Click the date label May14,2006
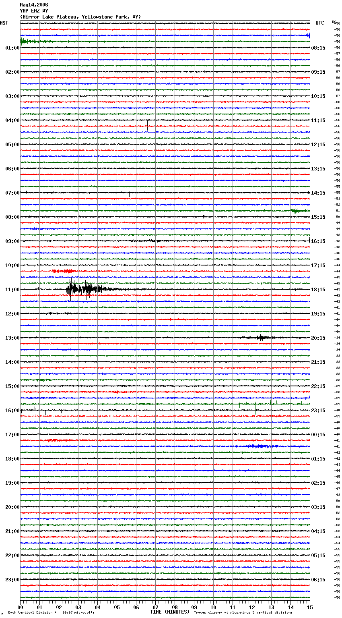 (x=34, y=5)
